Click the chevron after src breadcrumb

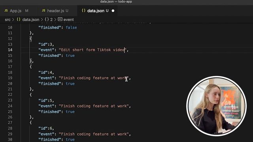click(13, 20)
